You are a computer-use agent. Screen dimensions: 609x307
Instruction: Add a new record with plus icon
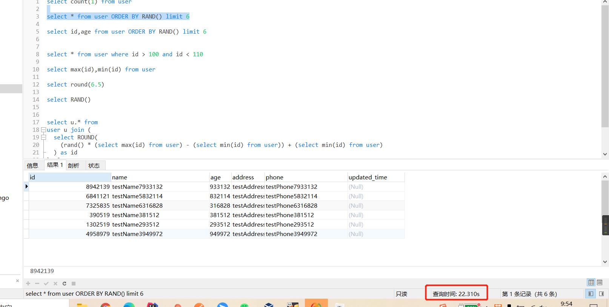pyautogui.click(x=28, y=283)
